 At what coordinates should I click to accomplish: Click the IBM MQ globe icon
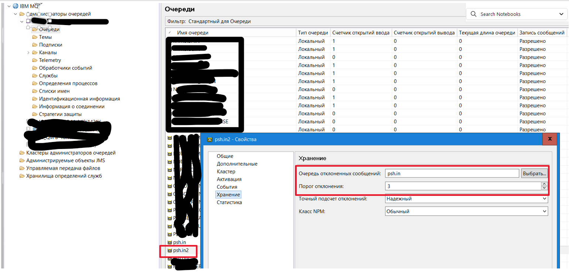16,6
